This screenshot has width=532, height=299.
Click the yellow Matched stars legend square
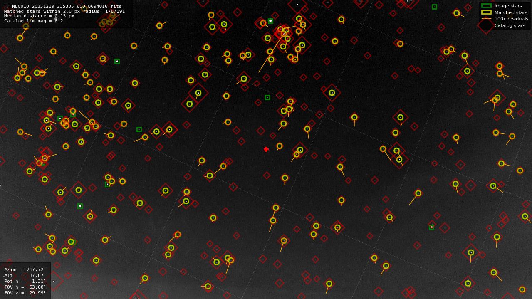(486, 12)
